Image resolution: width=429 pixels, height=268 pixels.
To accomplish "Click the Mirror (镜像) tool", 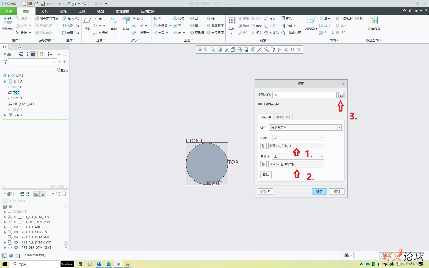I will pos(243,19).
